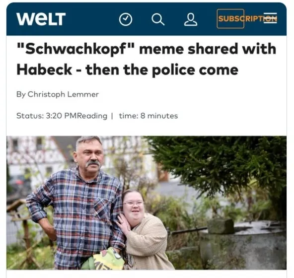Open the user account profile icon
The image size is (294, 278).
pyautogui.click(x=191, y=19)
